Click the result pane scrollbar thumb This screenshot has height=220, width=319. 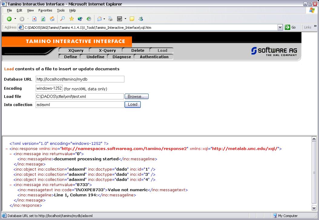pyautogui.click(x=314, y=172)
